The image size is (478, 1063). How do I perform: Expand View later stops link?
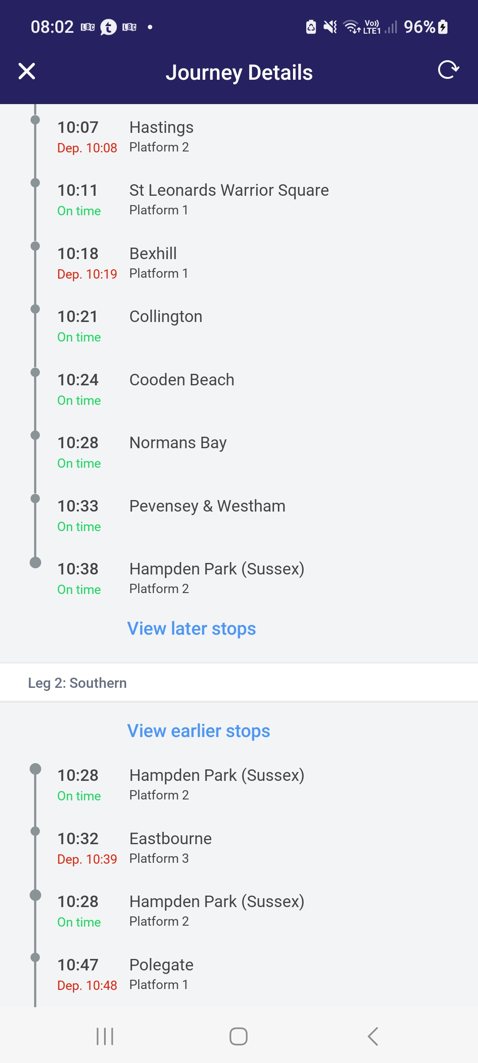[x=191, y=628]
